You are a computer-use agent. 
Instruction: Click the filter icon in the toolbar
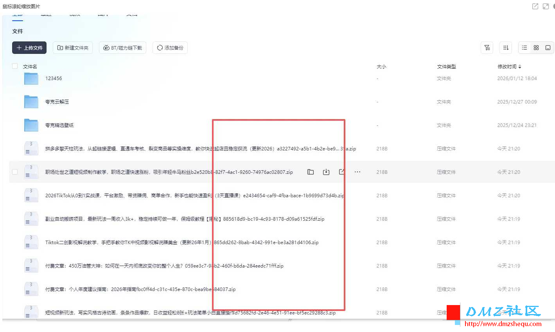click(487, 48)
